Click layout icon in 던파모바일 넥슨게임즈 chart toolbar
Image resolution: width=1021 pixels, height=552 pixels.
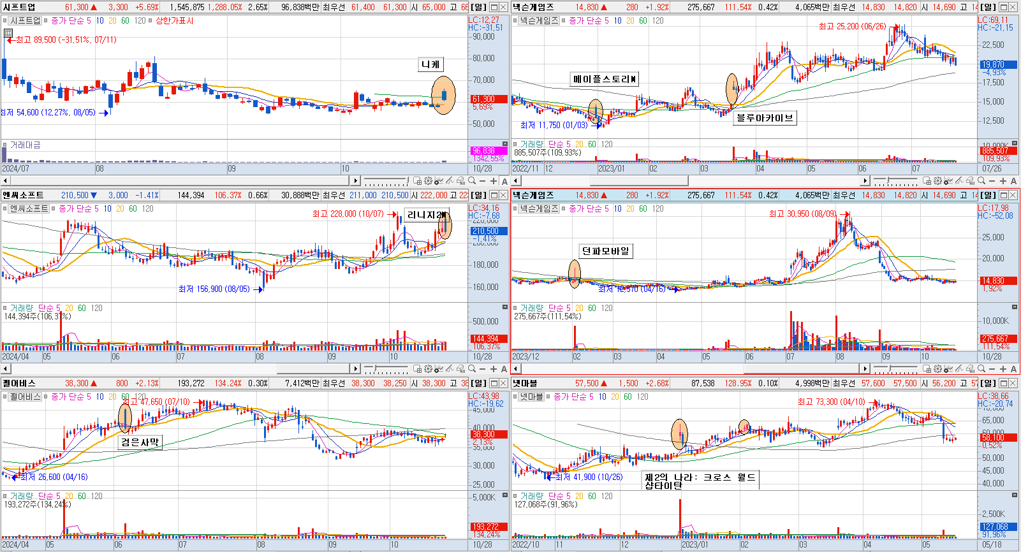click(x=927, y=369)
